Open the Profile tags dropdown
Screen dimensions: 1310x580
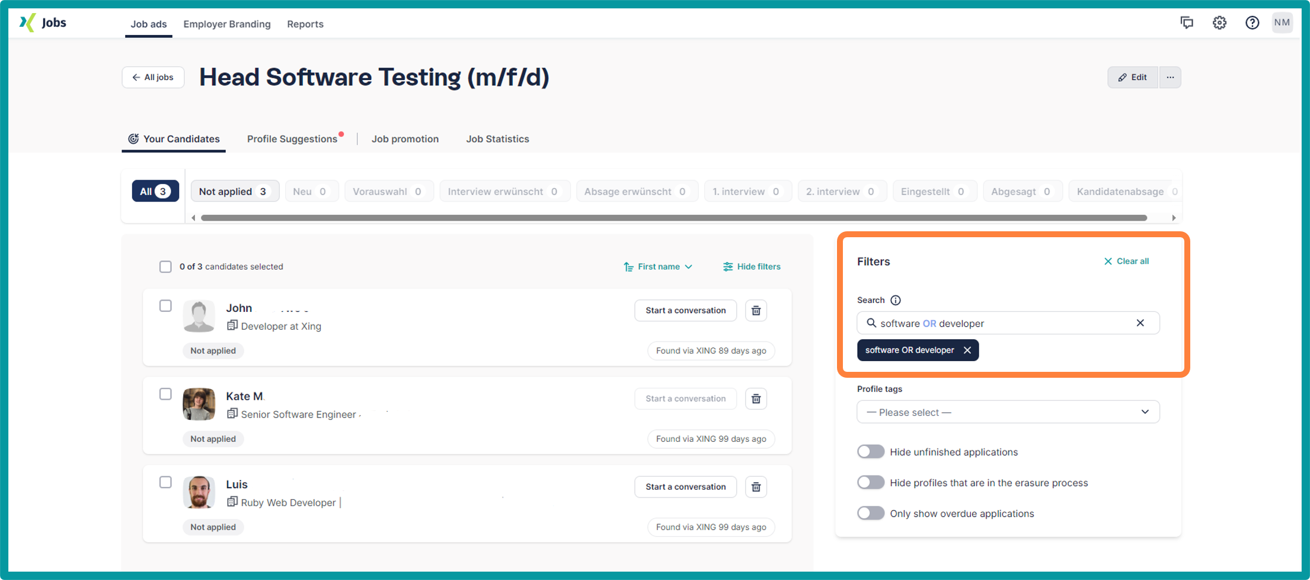(1008, 412)
